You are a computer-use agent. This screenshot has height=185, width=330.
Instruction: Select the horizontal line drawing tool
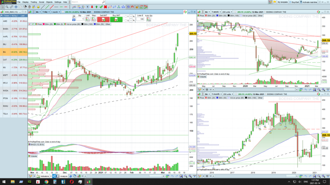[56, 7]
